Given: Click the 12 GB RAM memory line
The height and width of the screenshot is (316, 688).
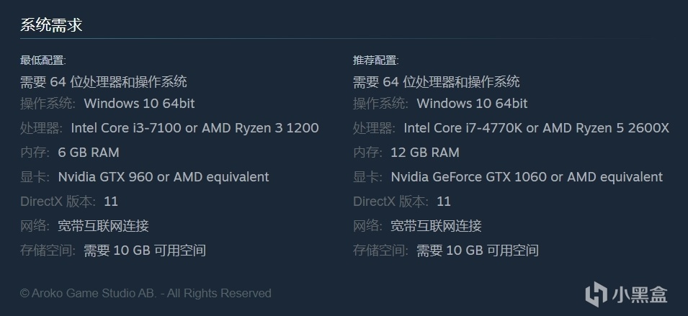Looking at the screenshot, I should click(x=425, y=153).
